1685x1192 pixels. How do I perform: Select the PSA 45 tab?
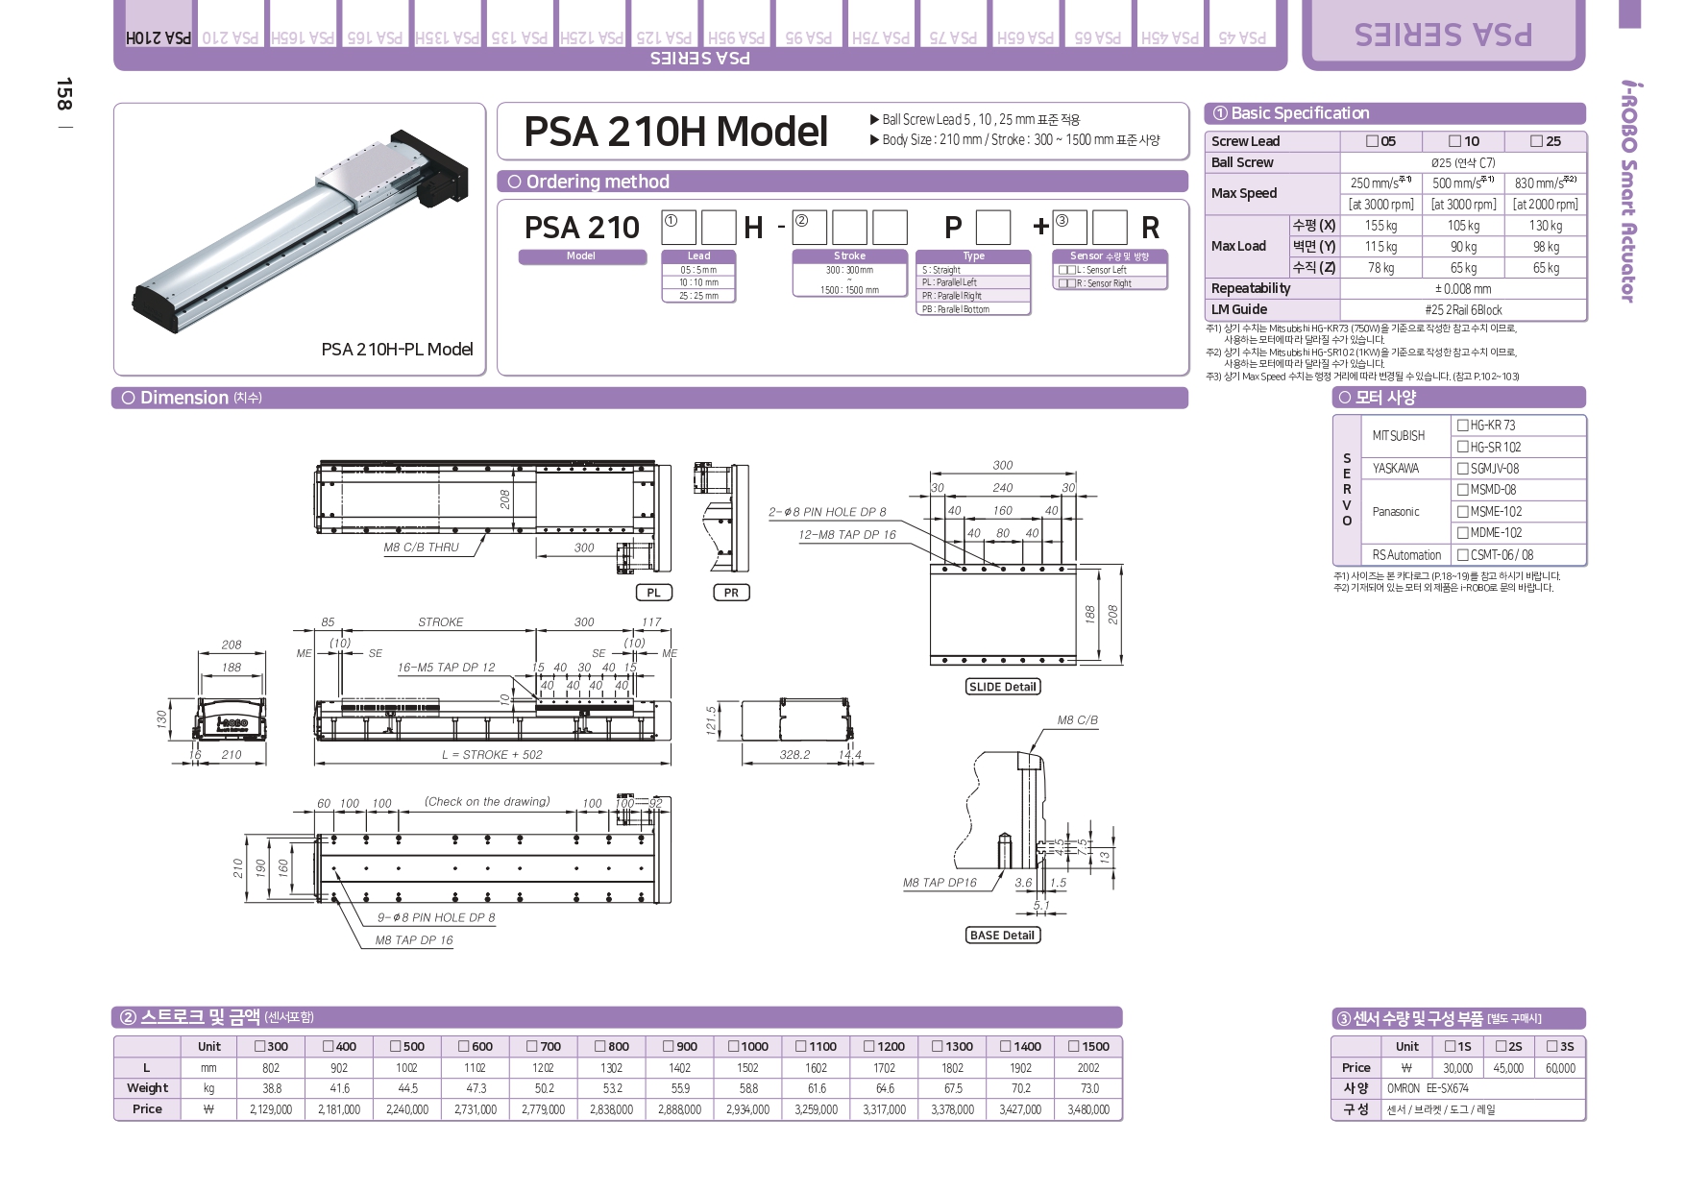[1241, 25]
